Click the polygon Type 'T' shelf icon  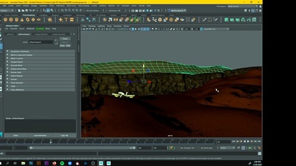pyautogui.click(x=66, y=19)
